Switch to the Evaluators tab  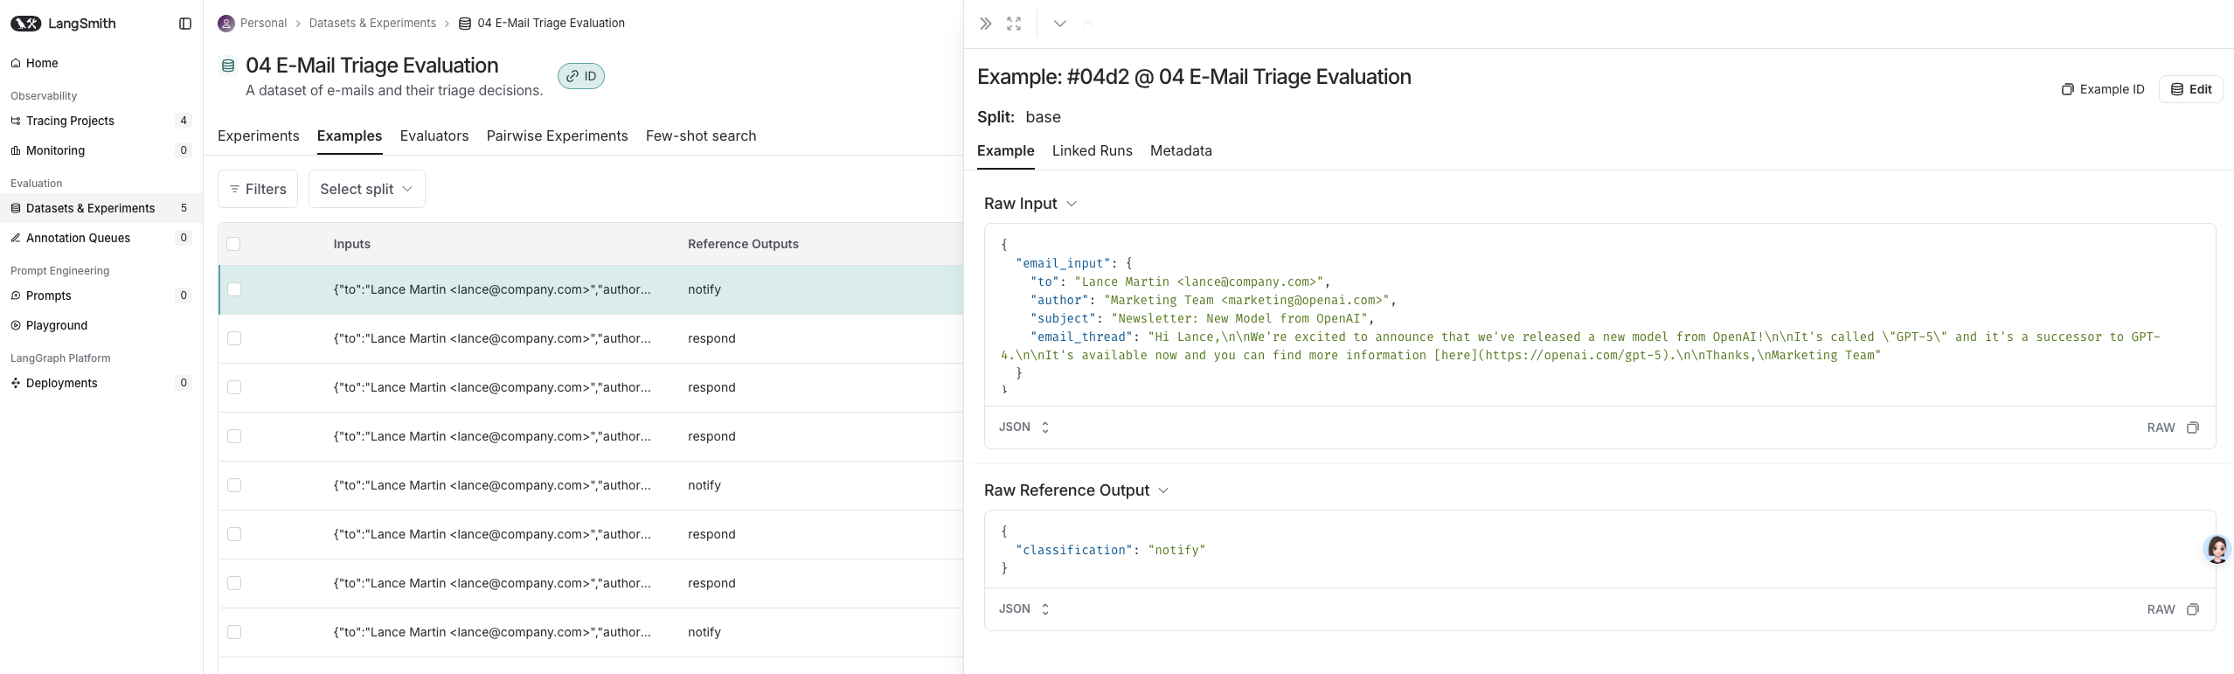(x=434, y=135)
